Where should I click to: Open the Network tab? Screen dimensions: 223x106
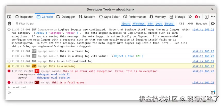click(87, 17)
